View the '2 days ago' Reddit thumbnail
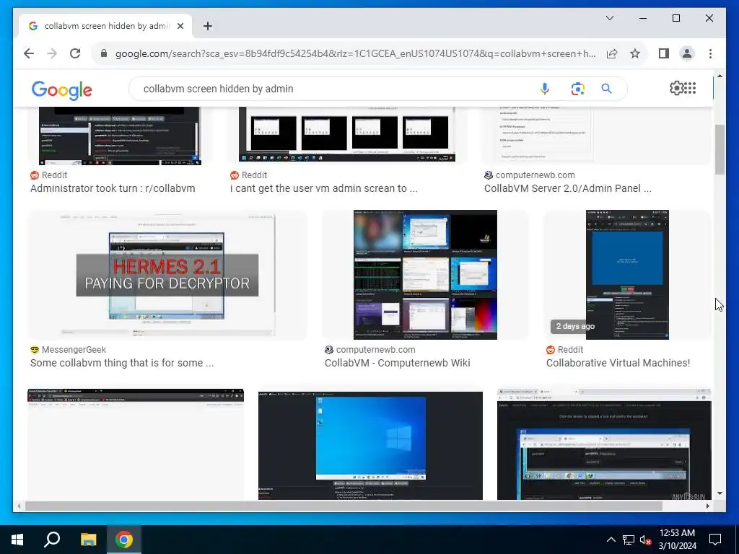This screenshot has height=554, width=739. (x=627, y=275)
